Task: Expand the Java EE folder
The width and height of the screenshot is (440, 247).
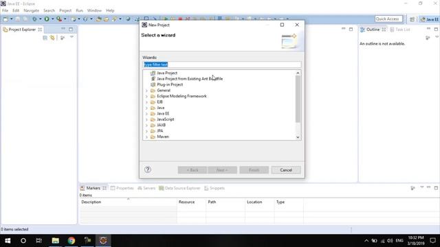Action: (146, 114)
